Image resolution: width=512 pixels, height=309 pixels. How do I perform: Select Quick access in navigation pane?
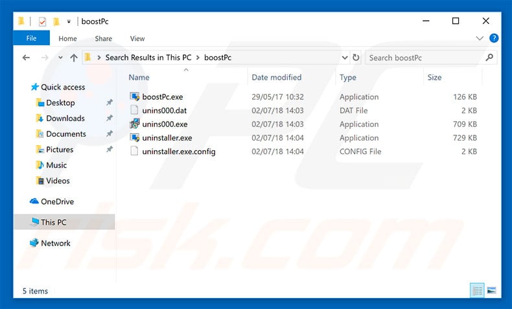tap(63, 87)
